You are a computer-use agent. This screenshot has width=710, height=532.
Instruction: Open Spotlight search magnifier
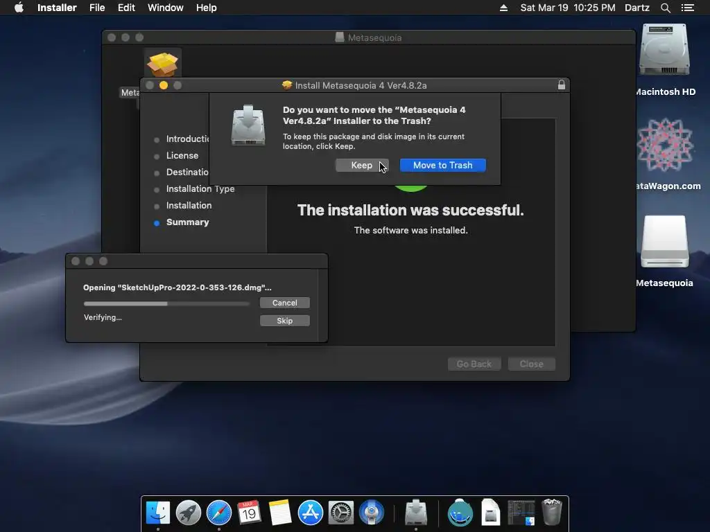point(665,8)
